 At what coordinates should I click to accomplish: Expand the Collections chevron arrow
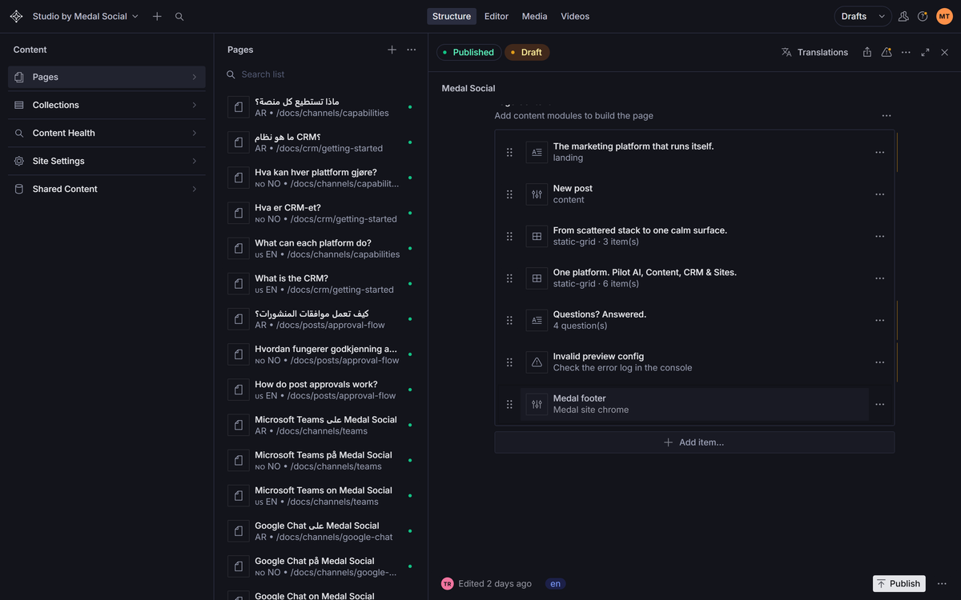tap(194, 105)
